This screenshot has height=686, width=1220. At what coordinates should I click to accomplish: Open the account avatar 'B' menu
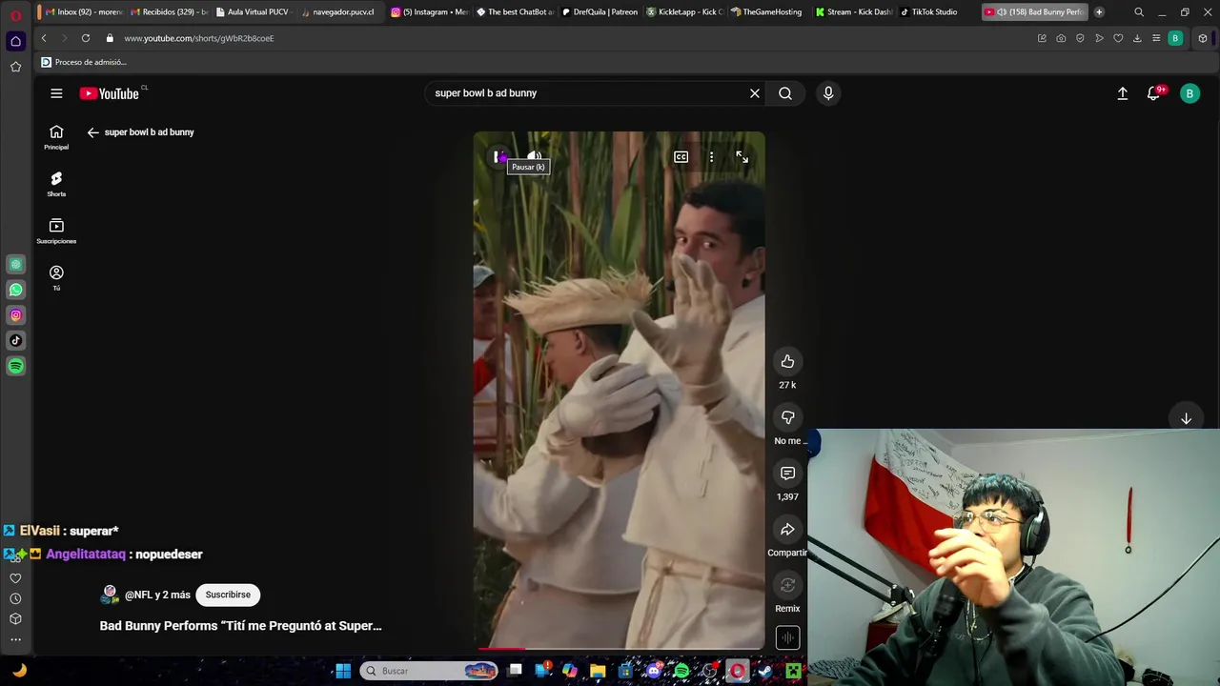point(1189,93)
